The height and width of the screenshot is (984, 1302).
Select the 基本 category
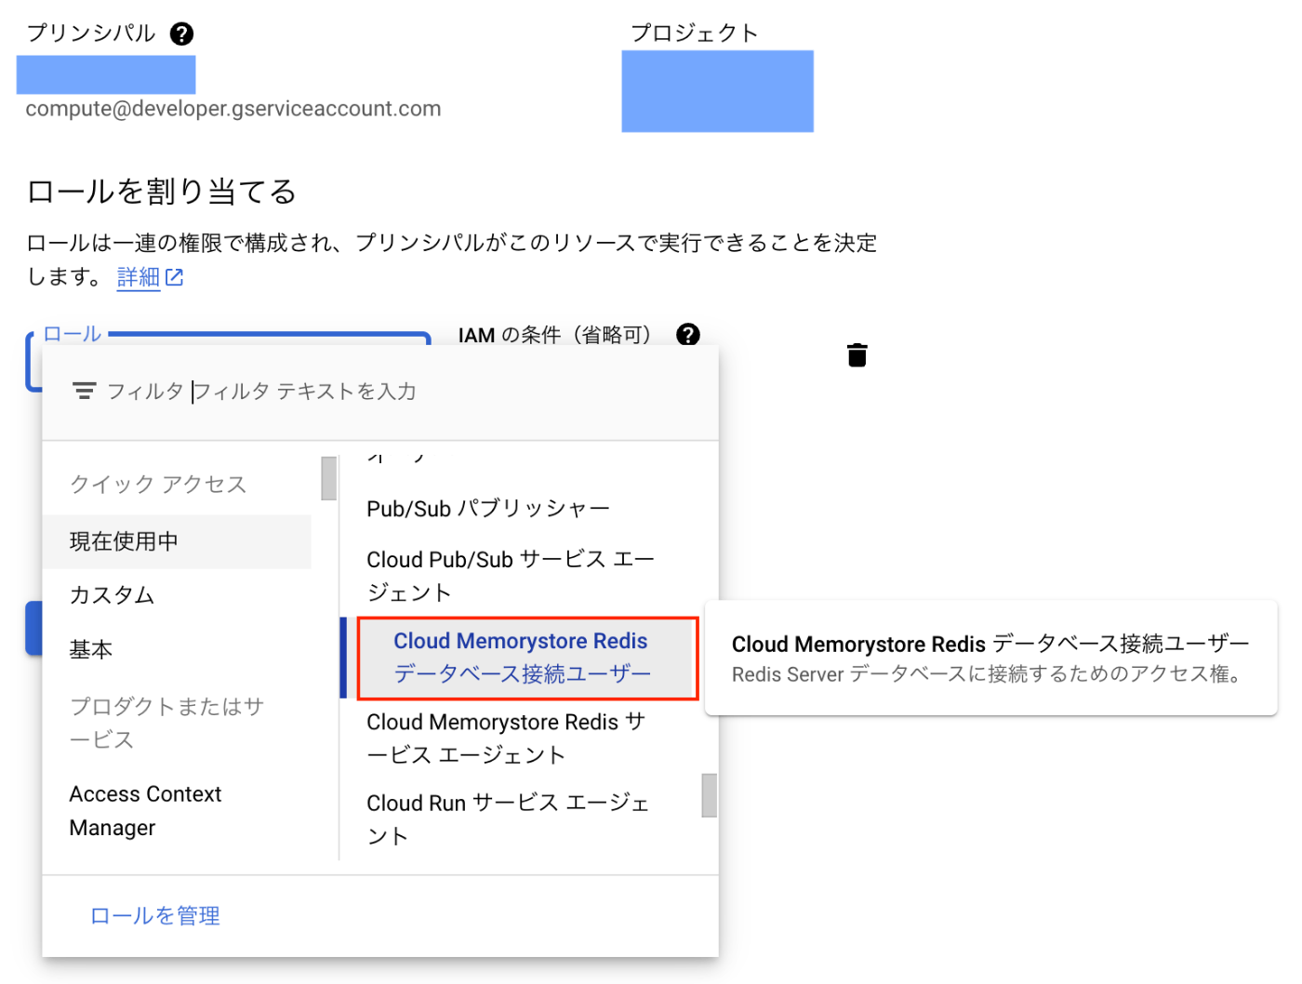[x=177, y=649]
